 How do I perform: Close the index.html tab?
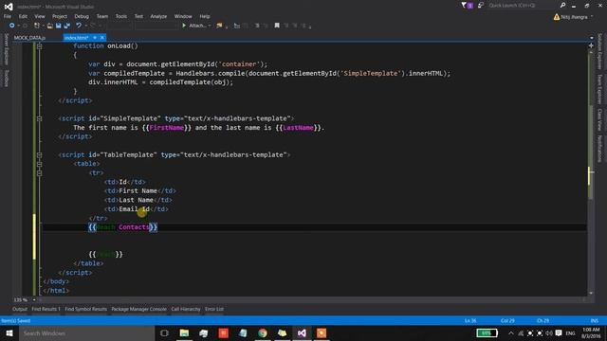click(102, 38)
